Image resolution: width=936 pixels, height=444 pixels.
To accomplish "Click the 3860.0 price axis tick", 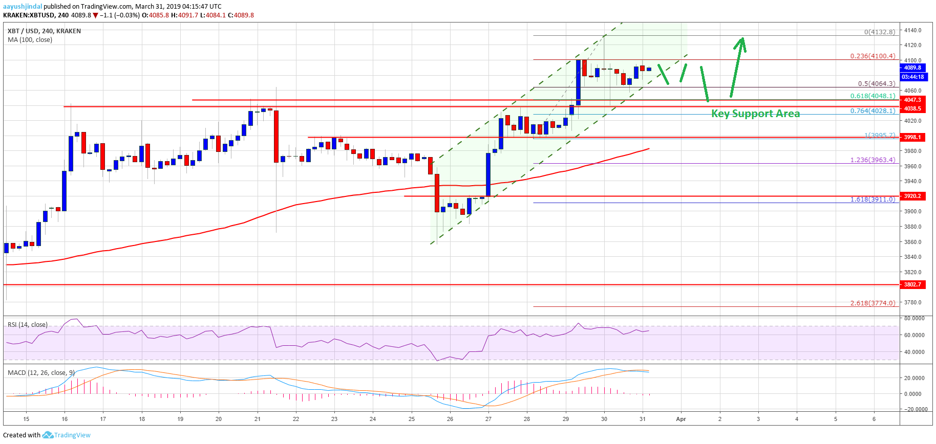I will click(912, 242).
